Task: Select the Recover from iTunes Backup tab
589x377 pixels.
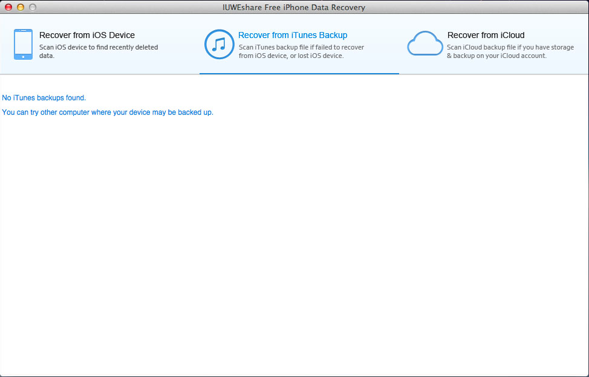Action: 299,44
